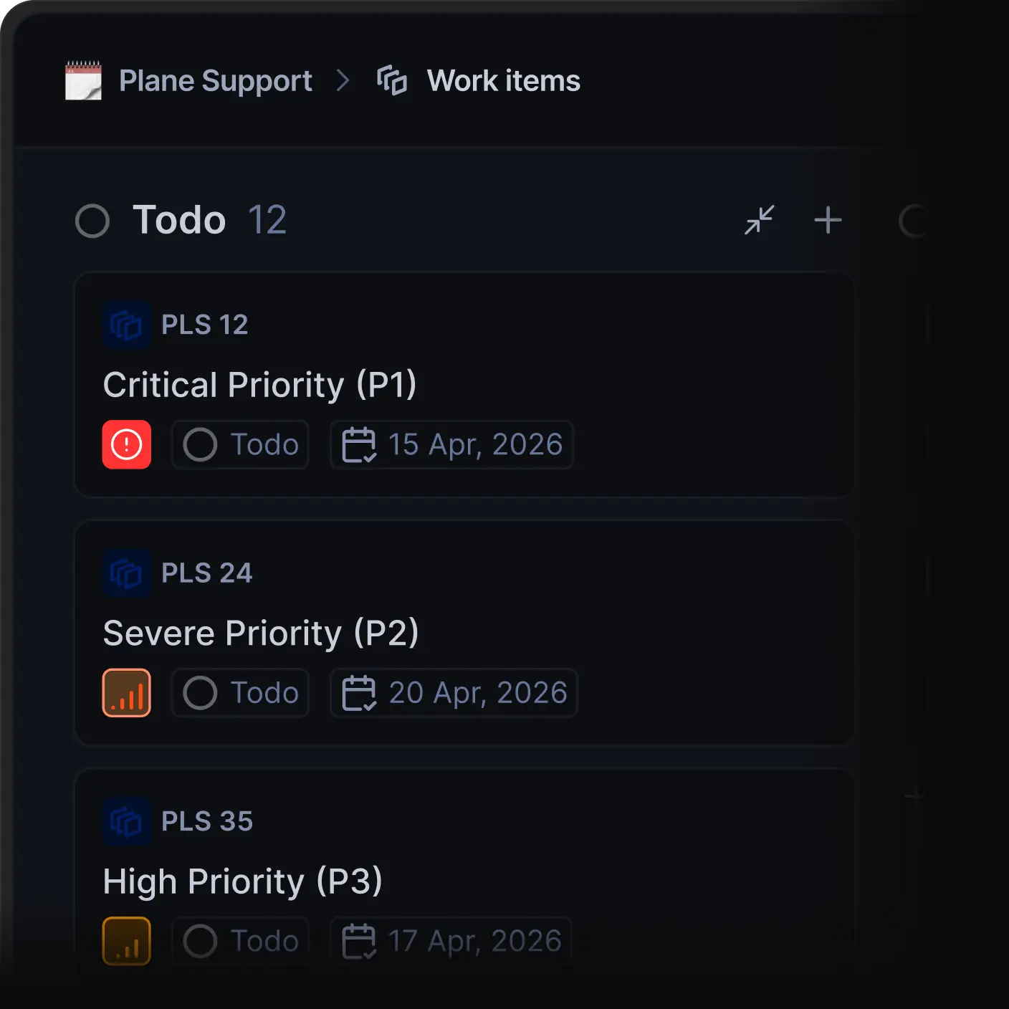Open the Todo status dropdown on PLS 12
The image size is (1009, 1009).
click(239, 444)
